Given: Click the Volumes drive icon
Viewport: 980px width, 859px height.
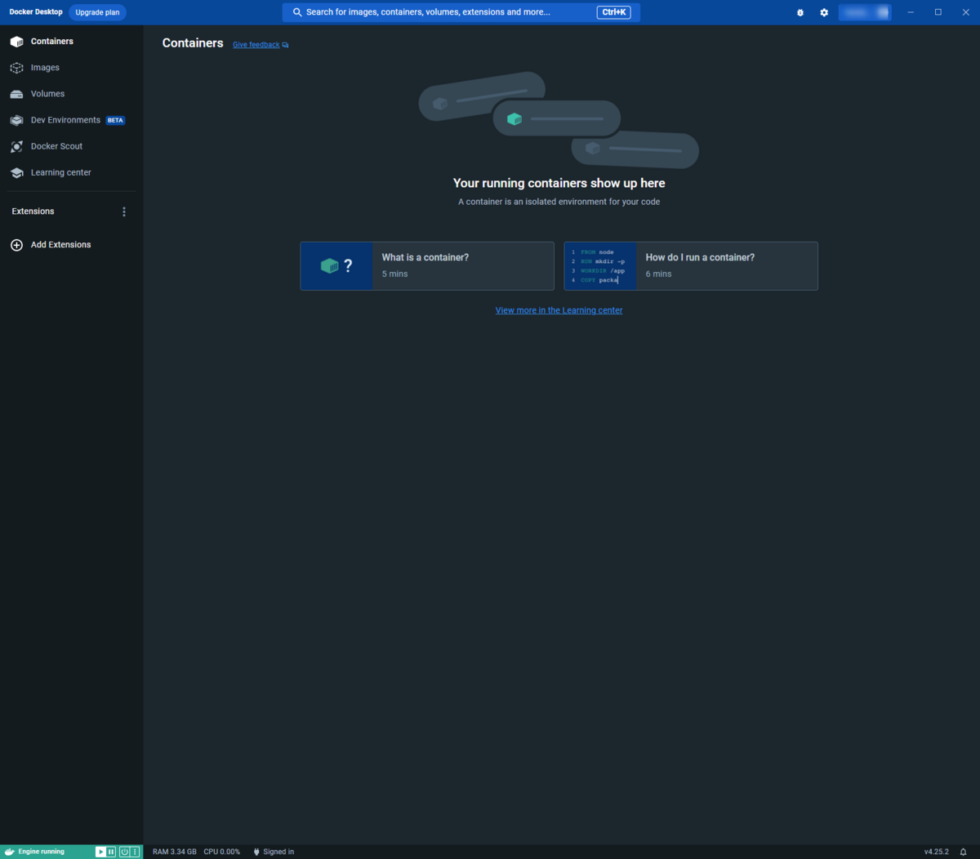Looking at the screenshot, I should coord(16,94).
